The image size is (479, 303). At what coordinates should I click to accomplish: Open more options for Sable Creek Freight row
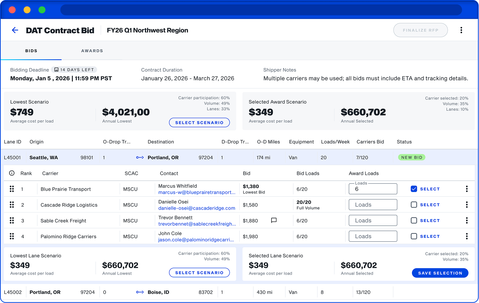click(x=467, y=220)
